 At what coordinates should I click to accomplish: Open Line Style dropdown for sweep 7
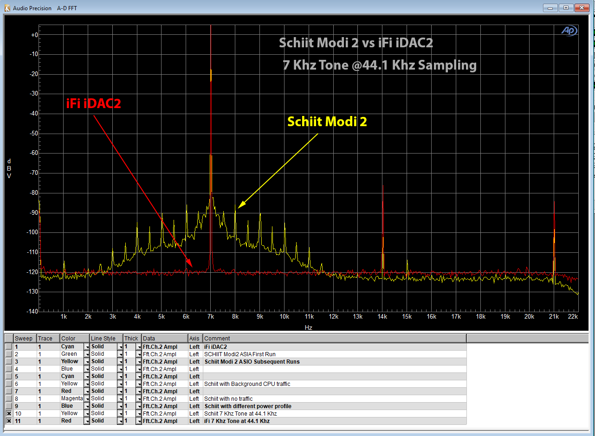(120, 391)
